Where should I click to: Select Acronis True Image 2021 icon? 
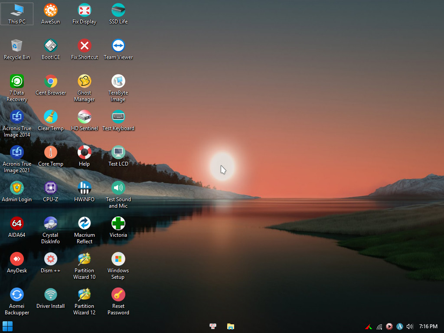[17, 153]
